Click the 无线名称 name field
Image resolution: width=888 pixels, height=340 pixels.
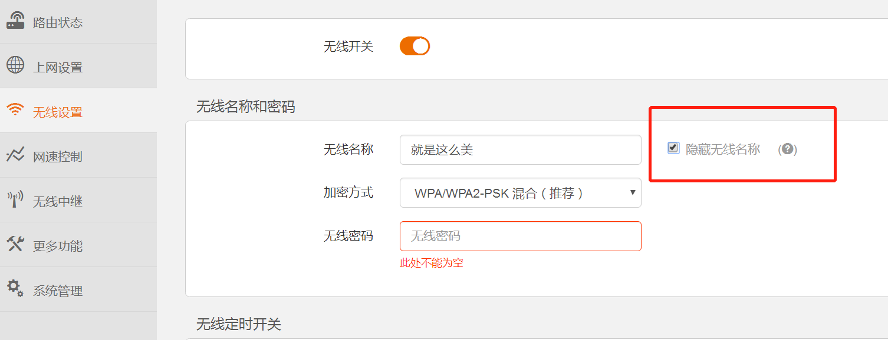[x=521, y=150]
